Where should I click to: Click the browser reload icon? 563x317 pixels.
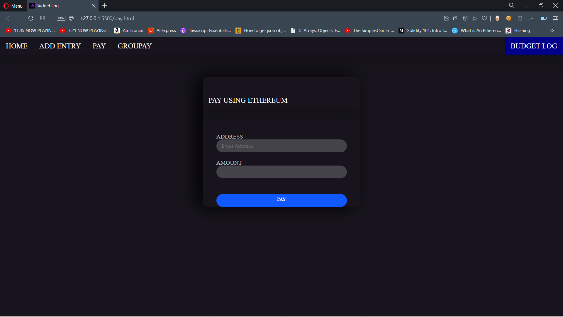[x=30, y=18]
